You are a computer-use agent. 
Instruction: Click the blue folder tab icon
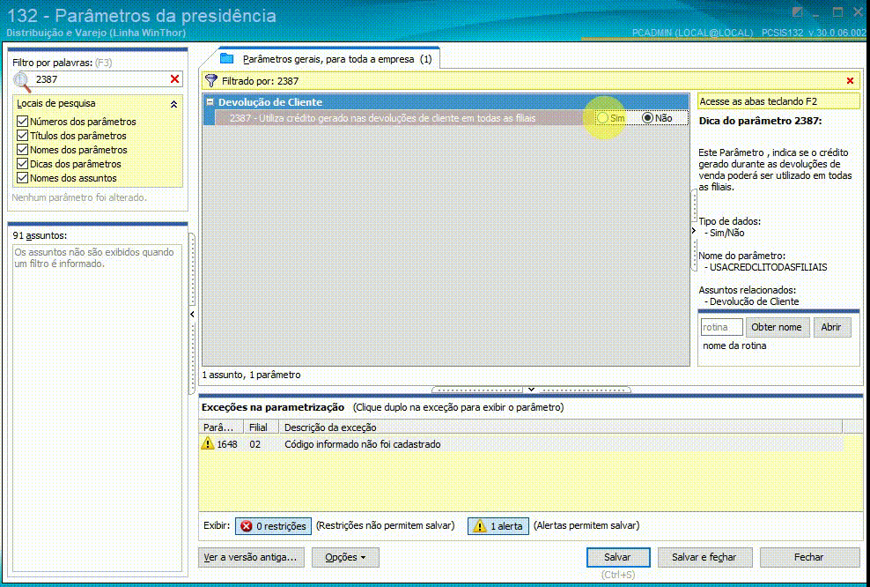pyautogui.click(x=226, y=58)
